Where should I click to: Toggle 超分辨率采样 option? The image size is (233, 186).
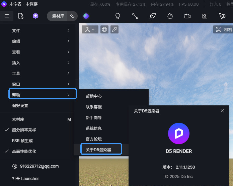click(x=24, y=130)
